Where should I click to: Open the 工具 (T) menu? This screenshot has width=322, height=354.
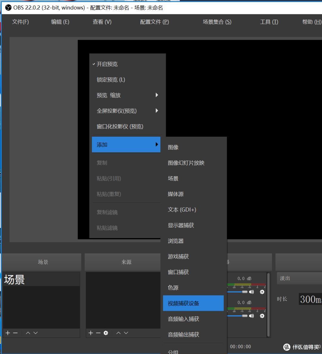pos(269,22)
